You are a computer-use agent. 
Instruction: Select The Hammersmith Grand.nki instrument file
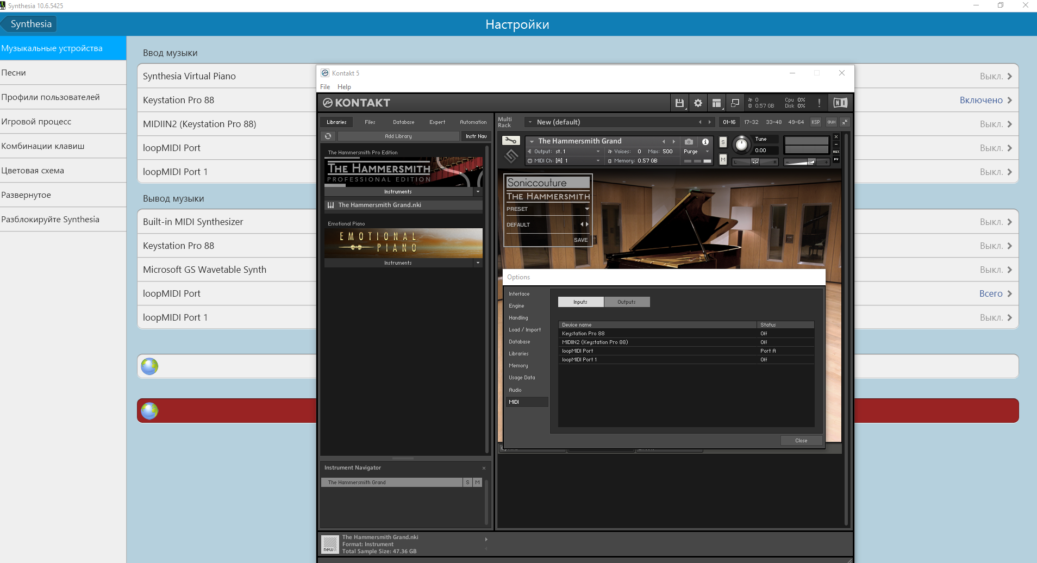tap(403, 205)
